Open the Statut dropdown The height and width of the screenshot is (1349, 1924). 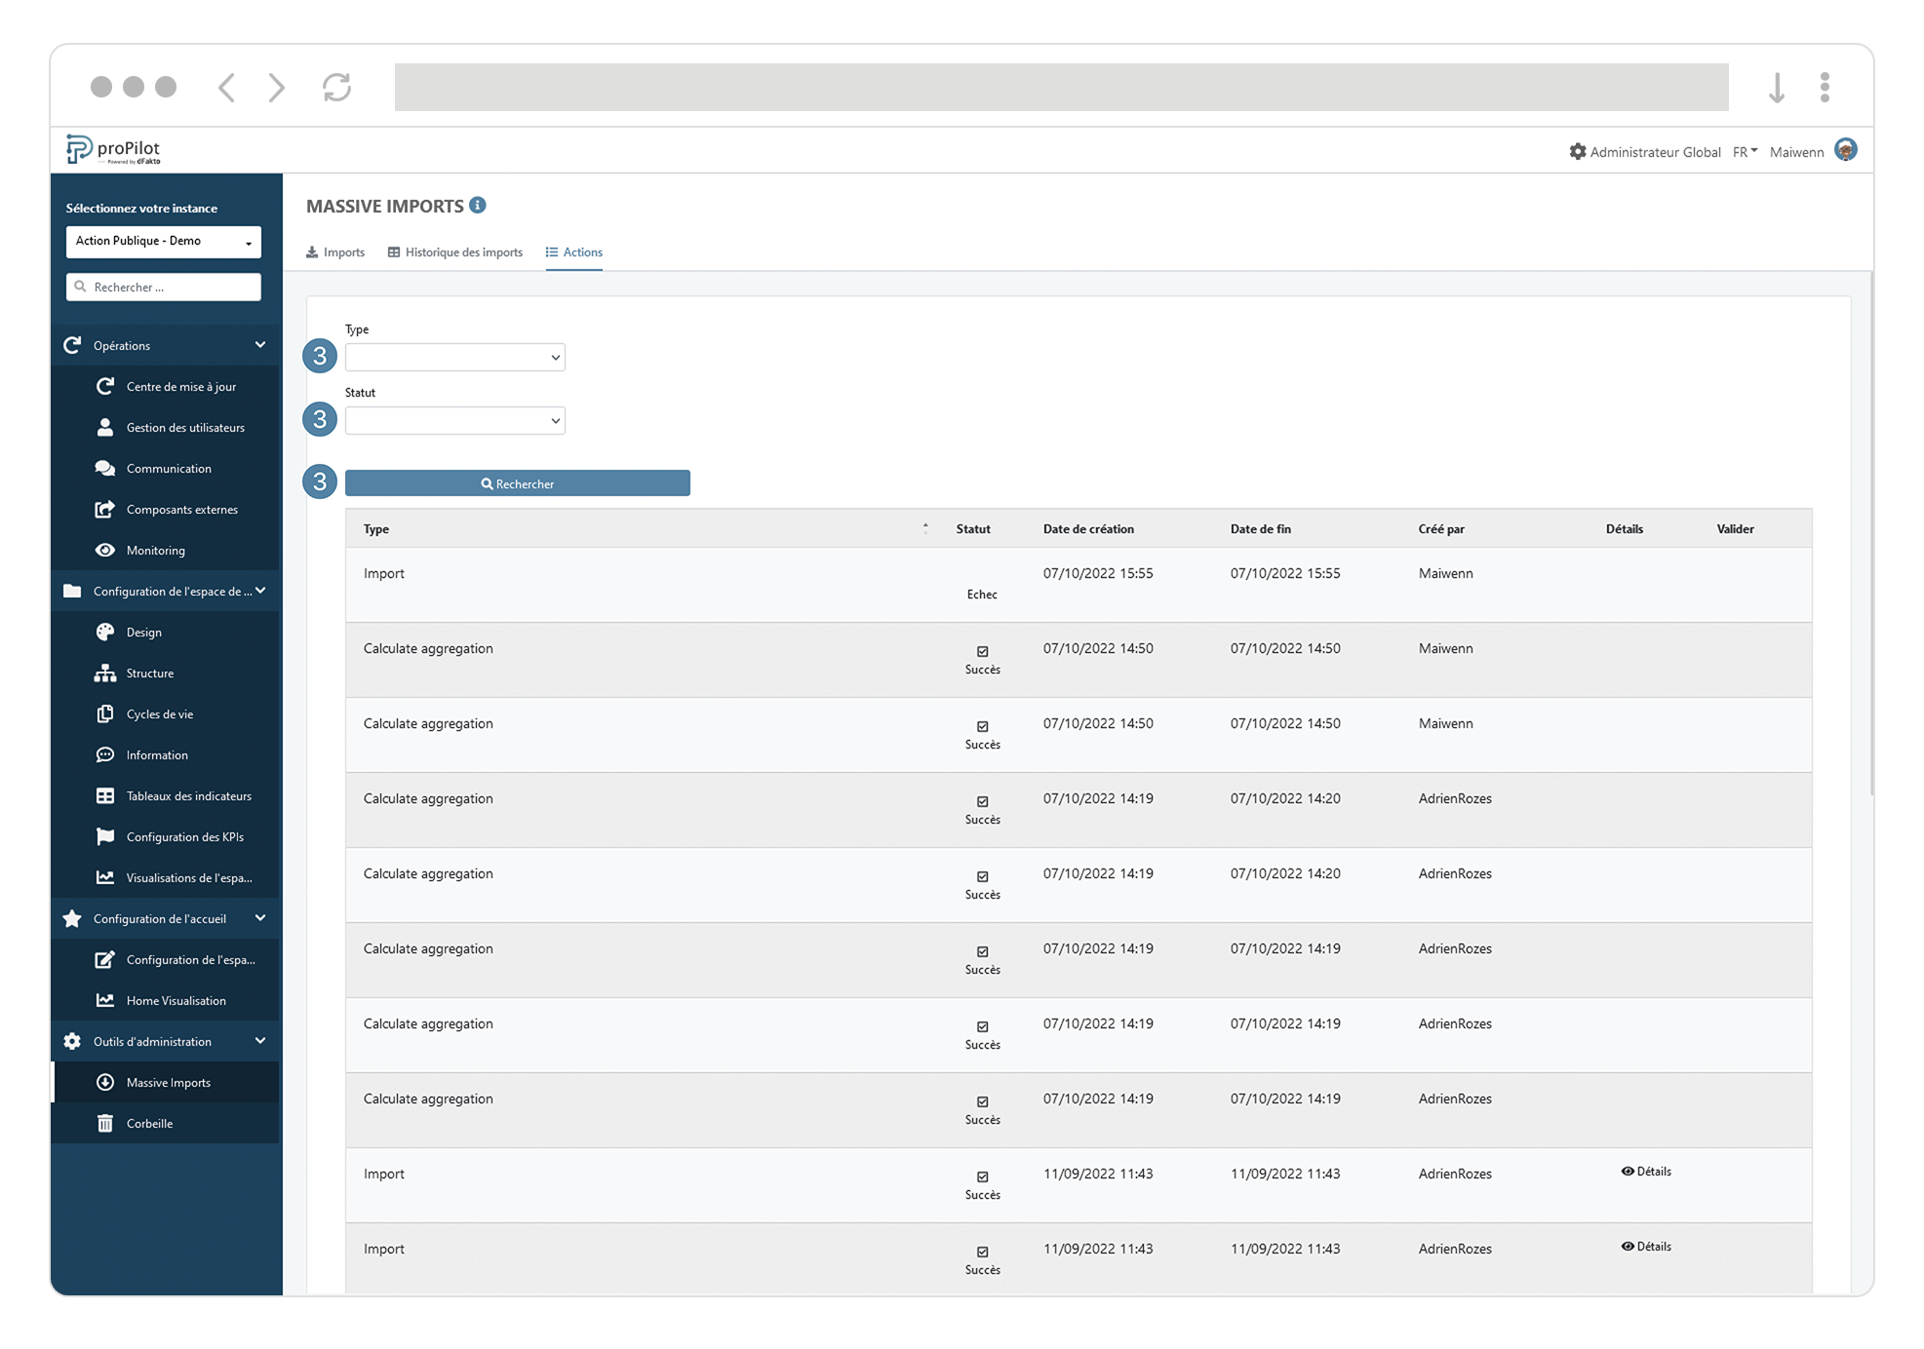(x=454, y=420)
